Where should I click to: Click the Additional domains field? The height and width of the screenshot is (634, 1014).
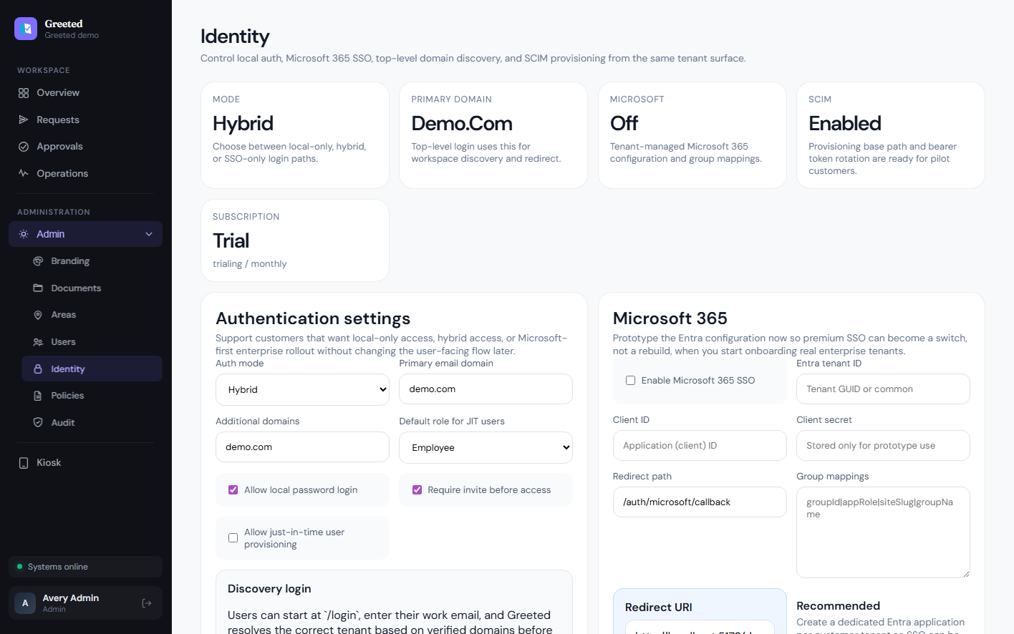(302, 447)
